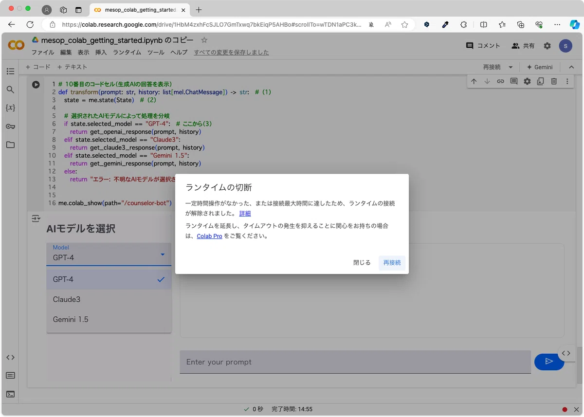The height and width of the screenshot is (417, 584).
Task: Open the terminal icon at bottom left
Action: (x=10, y=394)
